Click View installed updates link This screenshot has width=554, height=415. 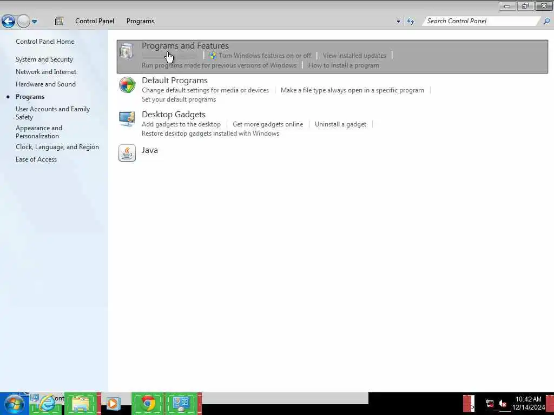(x=354, y=56)
